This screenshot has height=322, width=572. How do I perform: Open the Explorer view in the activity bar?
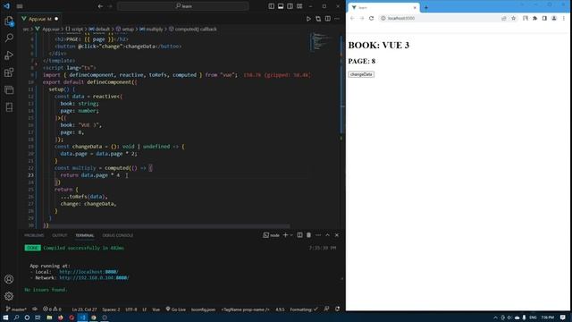click(x=9, y=21)
